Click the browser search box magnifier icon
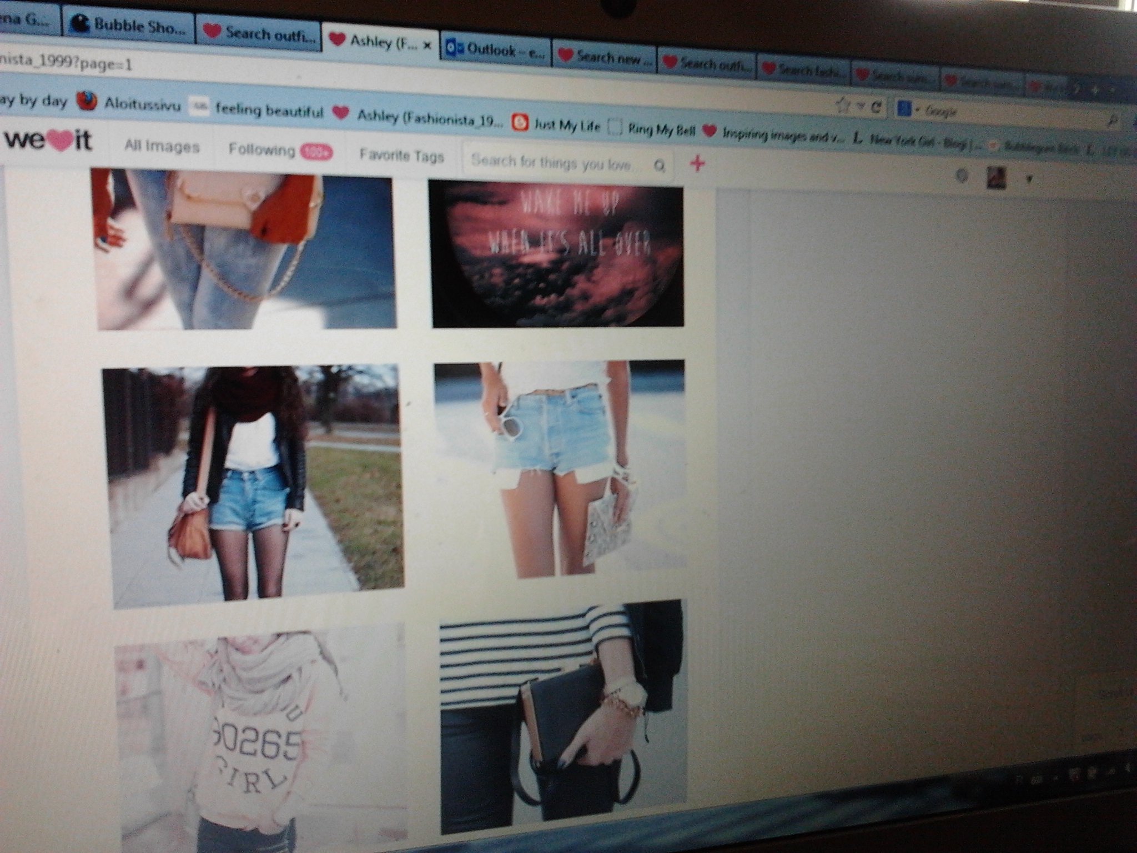1137x853 pixels. pos(1113,121)
